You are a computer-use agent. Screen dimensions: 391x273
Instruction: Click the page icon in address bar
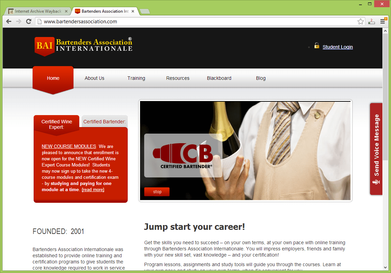point(39,21)
